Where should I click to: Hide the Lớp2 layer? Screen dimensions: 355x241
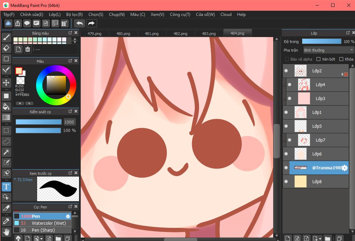click(x=286, y=71)
